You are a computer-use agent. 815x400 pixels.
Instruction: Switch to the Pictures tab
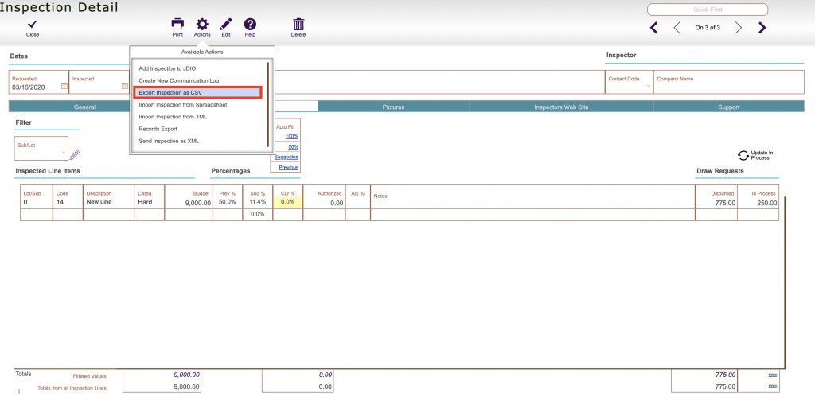(393, 107)
